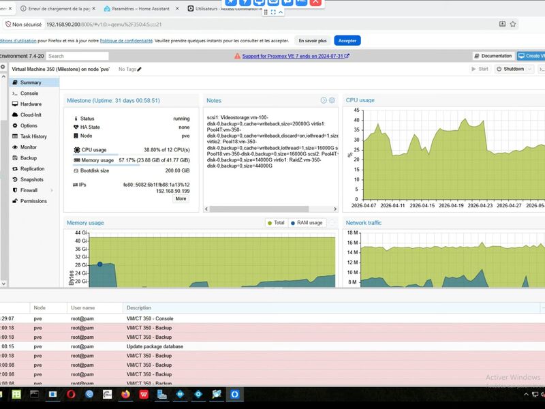Expand the Firewall submenu arrow

(x=52, y=190)
